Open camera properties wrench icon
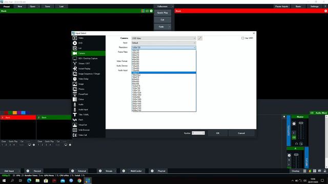Screen dimensions: 328x184 click(x=200, y=38)
